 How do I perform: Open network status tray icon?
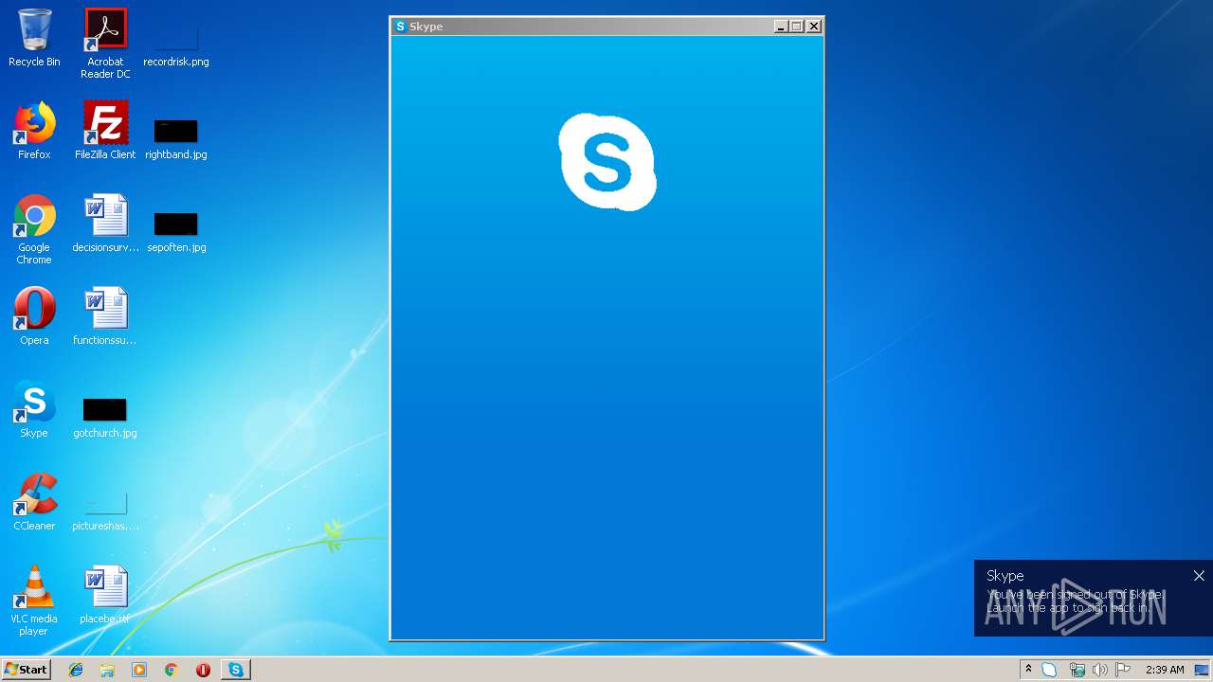tap(1077, 670)
